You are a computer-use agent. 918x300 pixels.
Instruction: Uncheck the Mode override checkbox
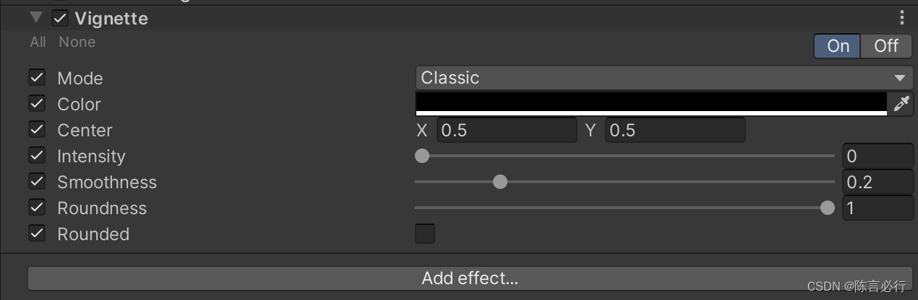point(37,77)
